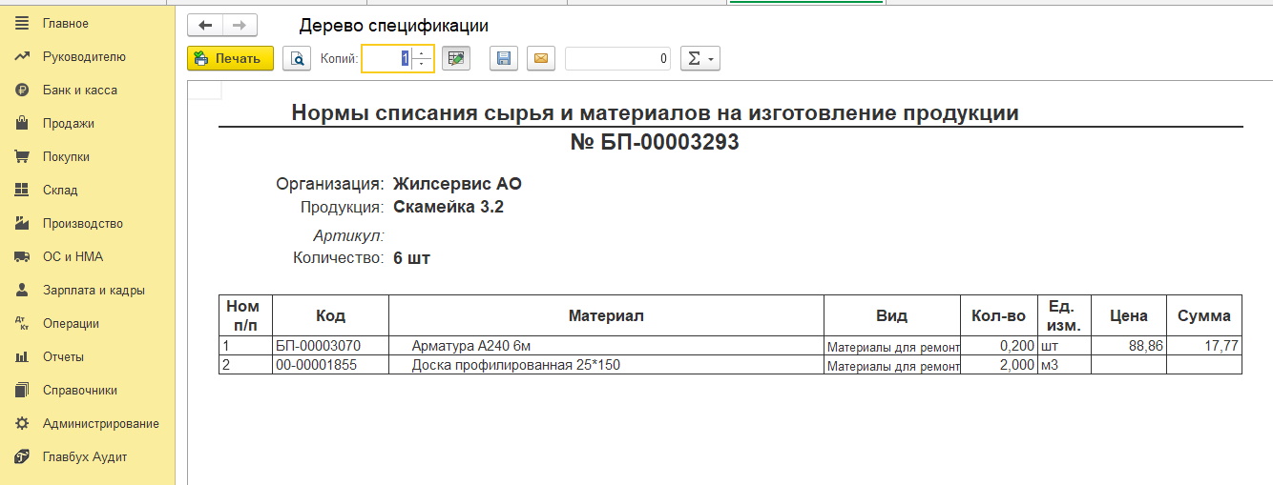
Task: Select code cell БП-00003070
Action: (330, 346)
